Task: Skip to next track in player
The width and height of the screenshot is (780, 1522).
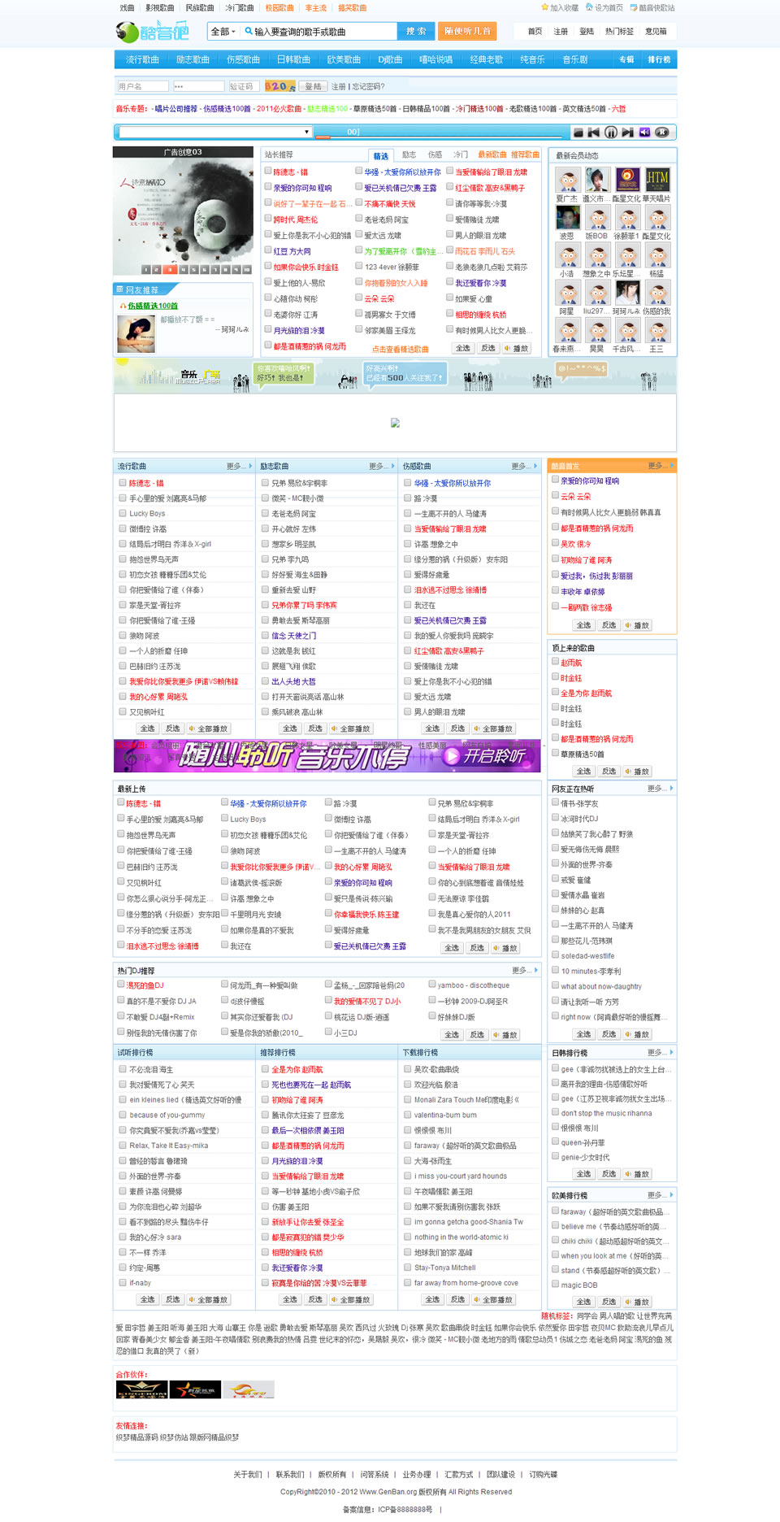Action: click(628, 132)
